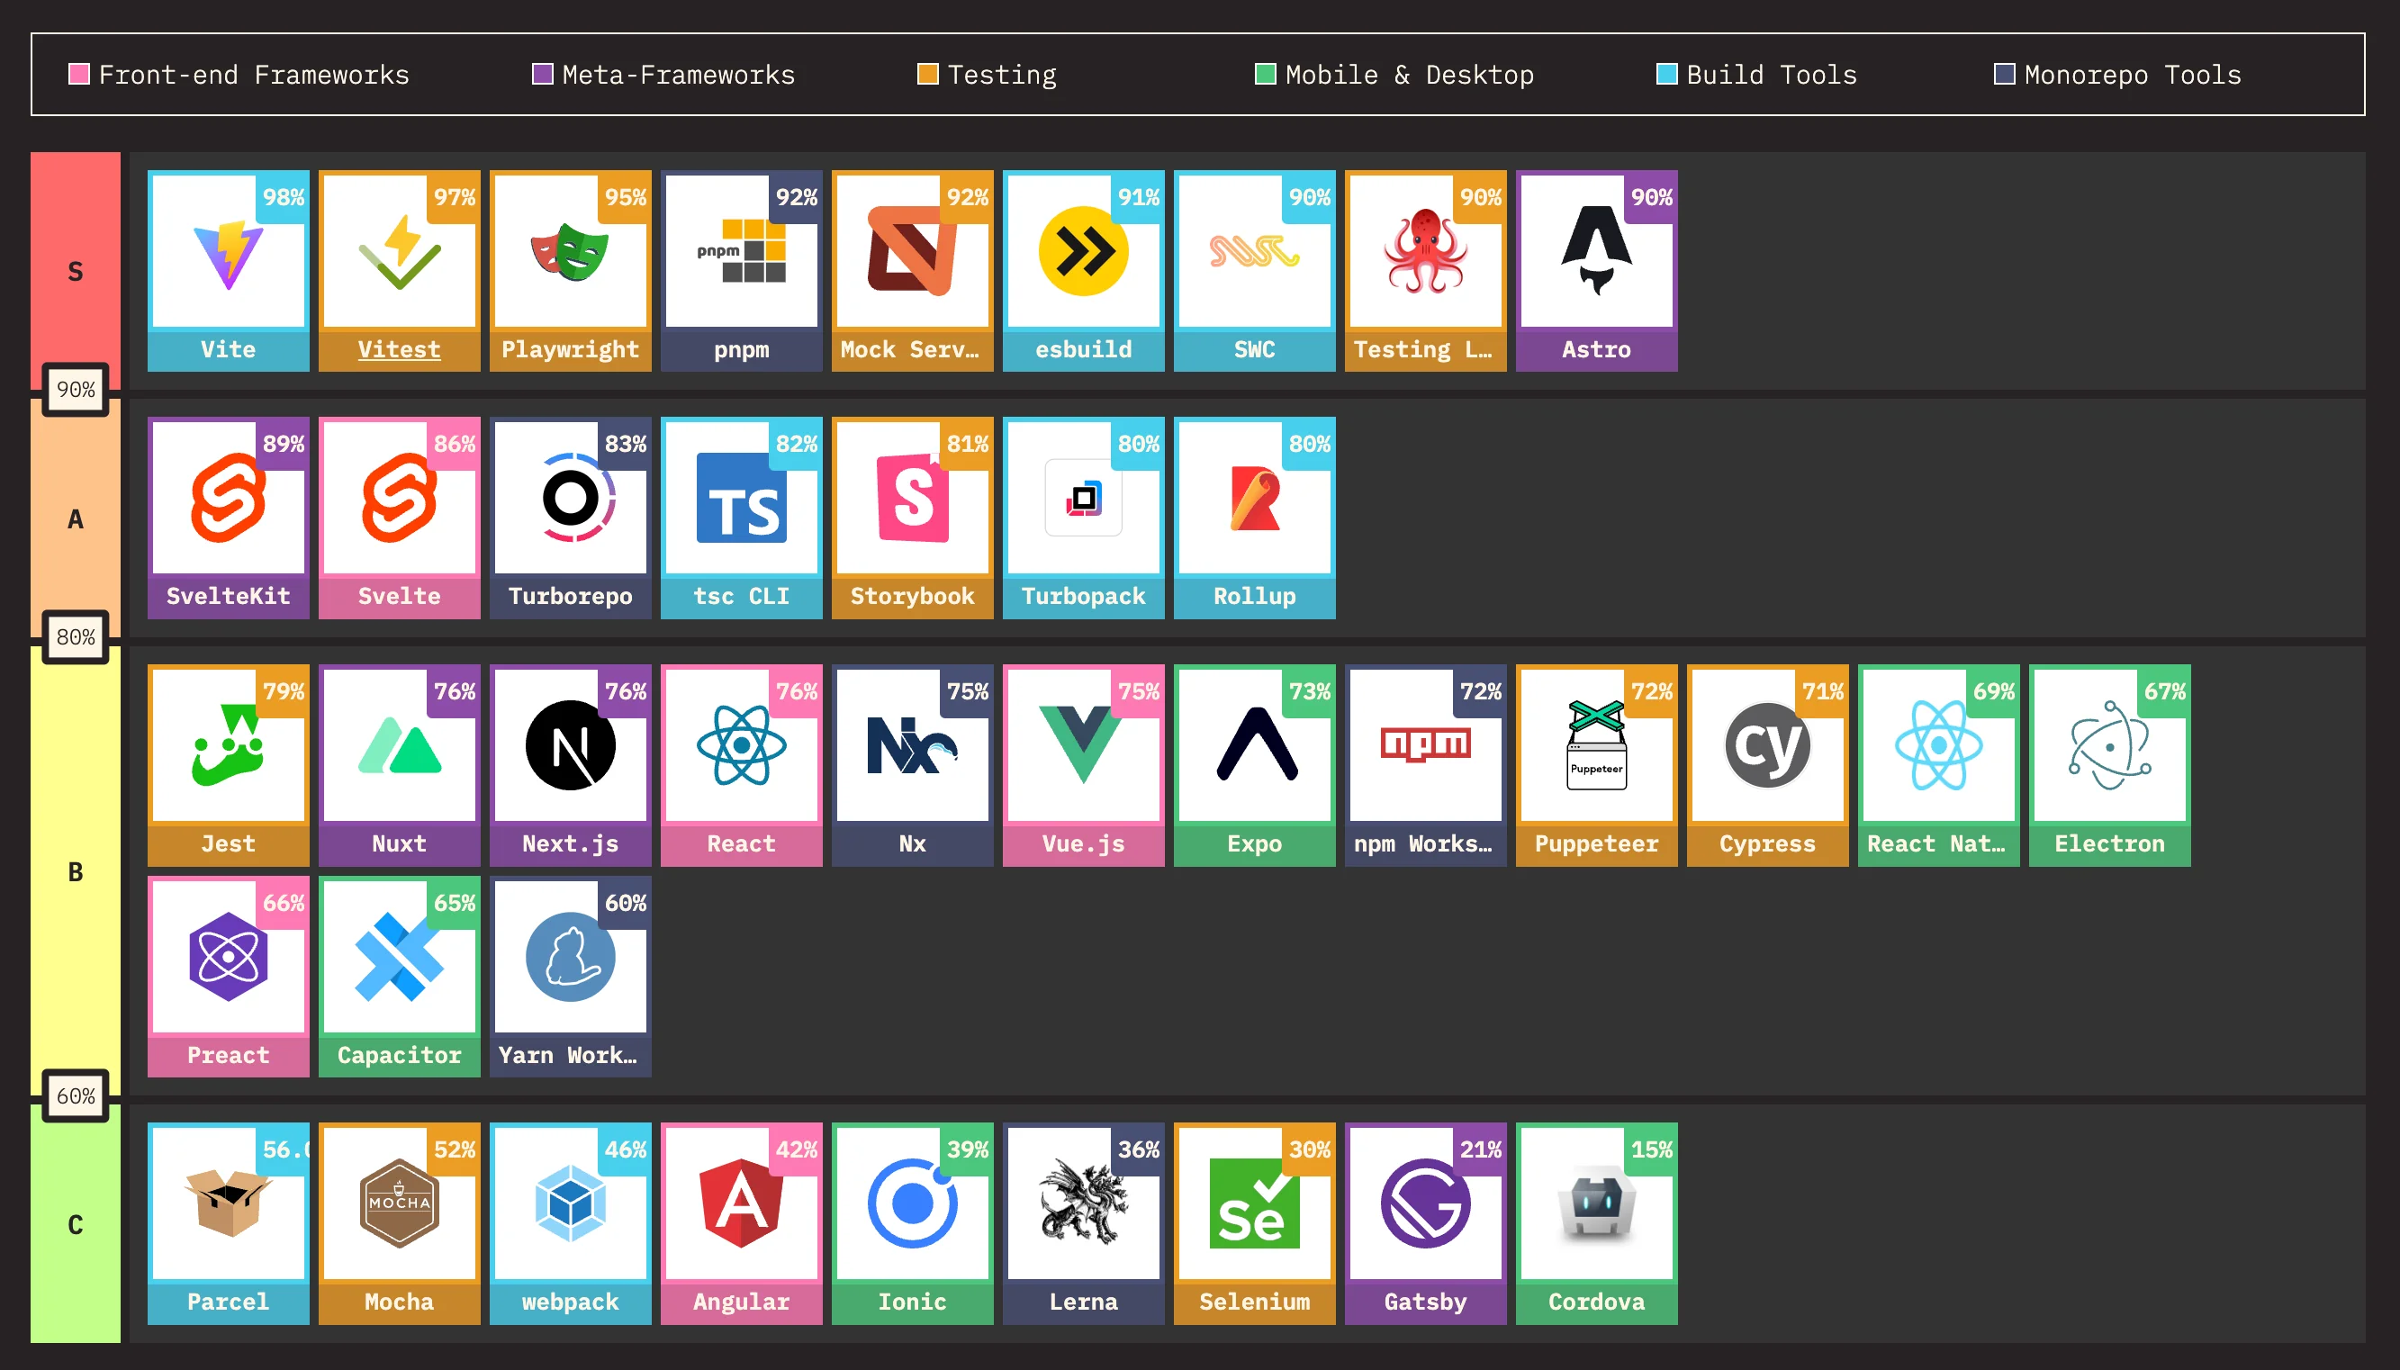This screenshot has height=1370, width=2400.
Task: Select the Storybook pink S icon
Action: (x=912, y=499)
